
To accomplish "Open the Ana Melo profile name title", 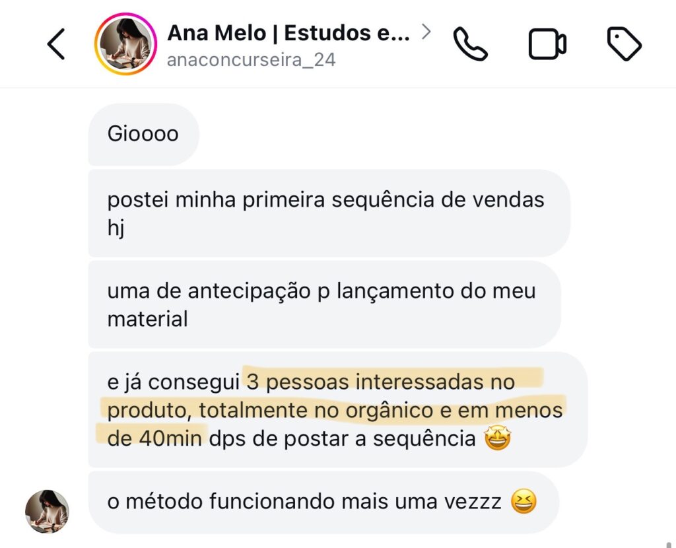I will click(288, 32).
